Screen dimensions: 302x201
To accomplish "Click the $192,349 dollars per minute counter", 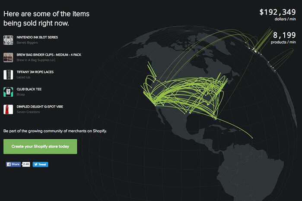I will (277, 15).
